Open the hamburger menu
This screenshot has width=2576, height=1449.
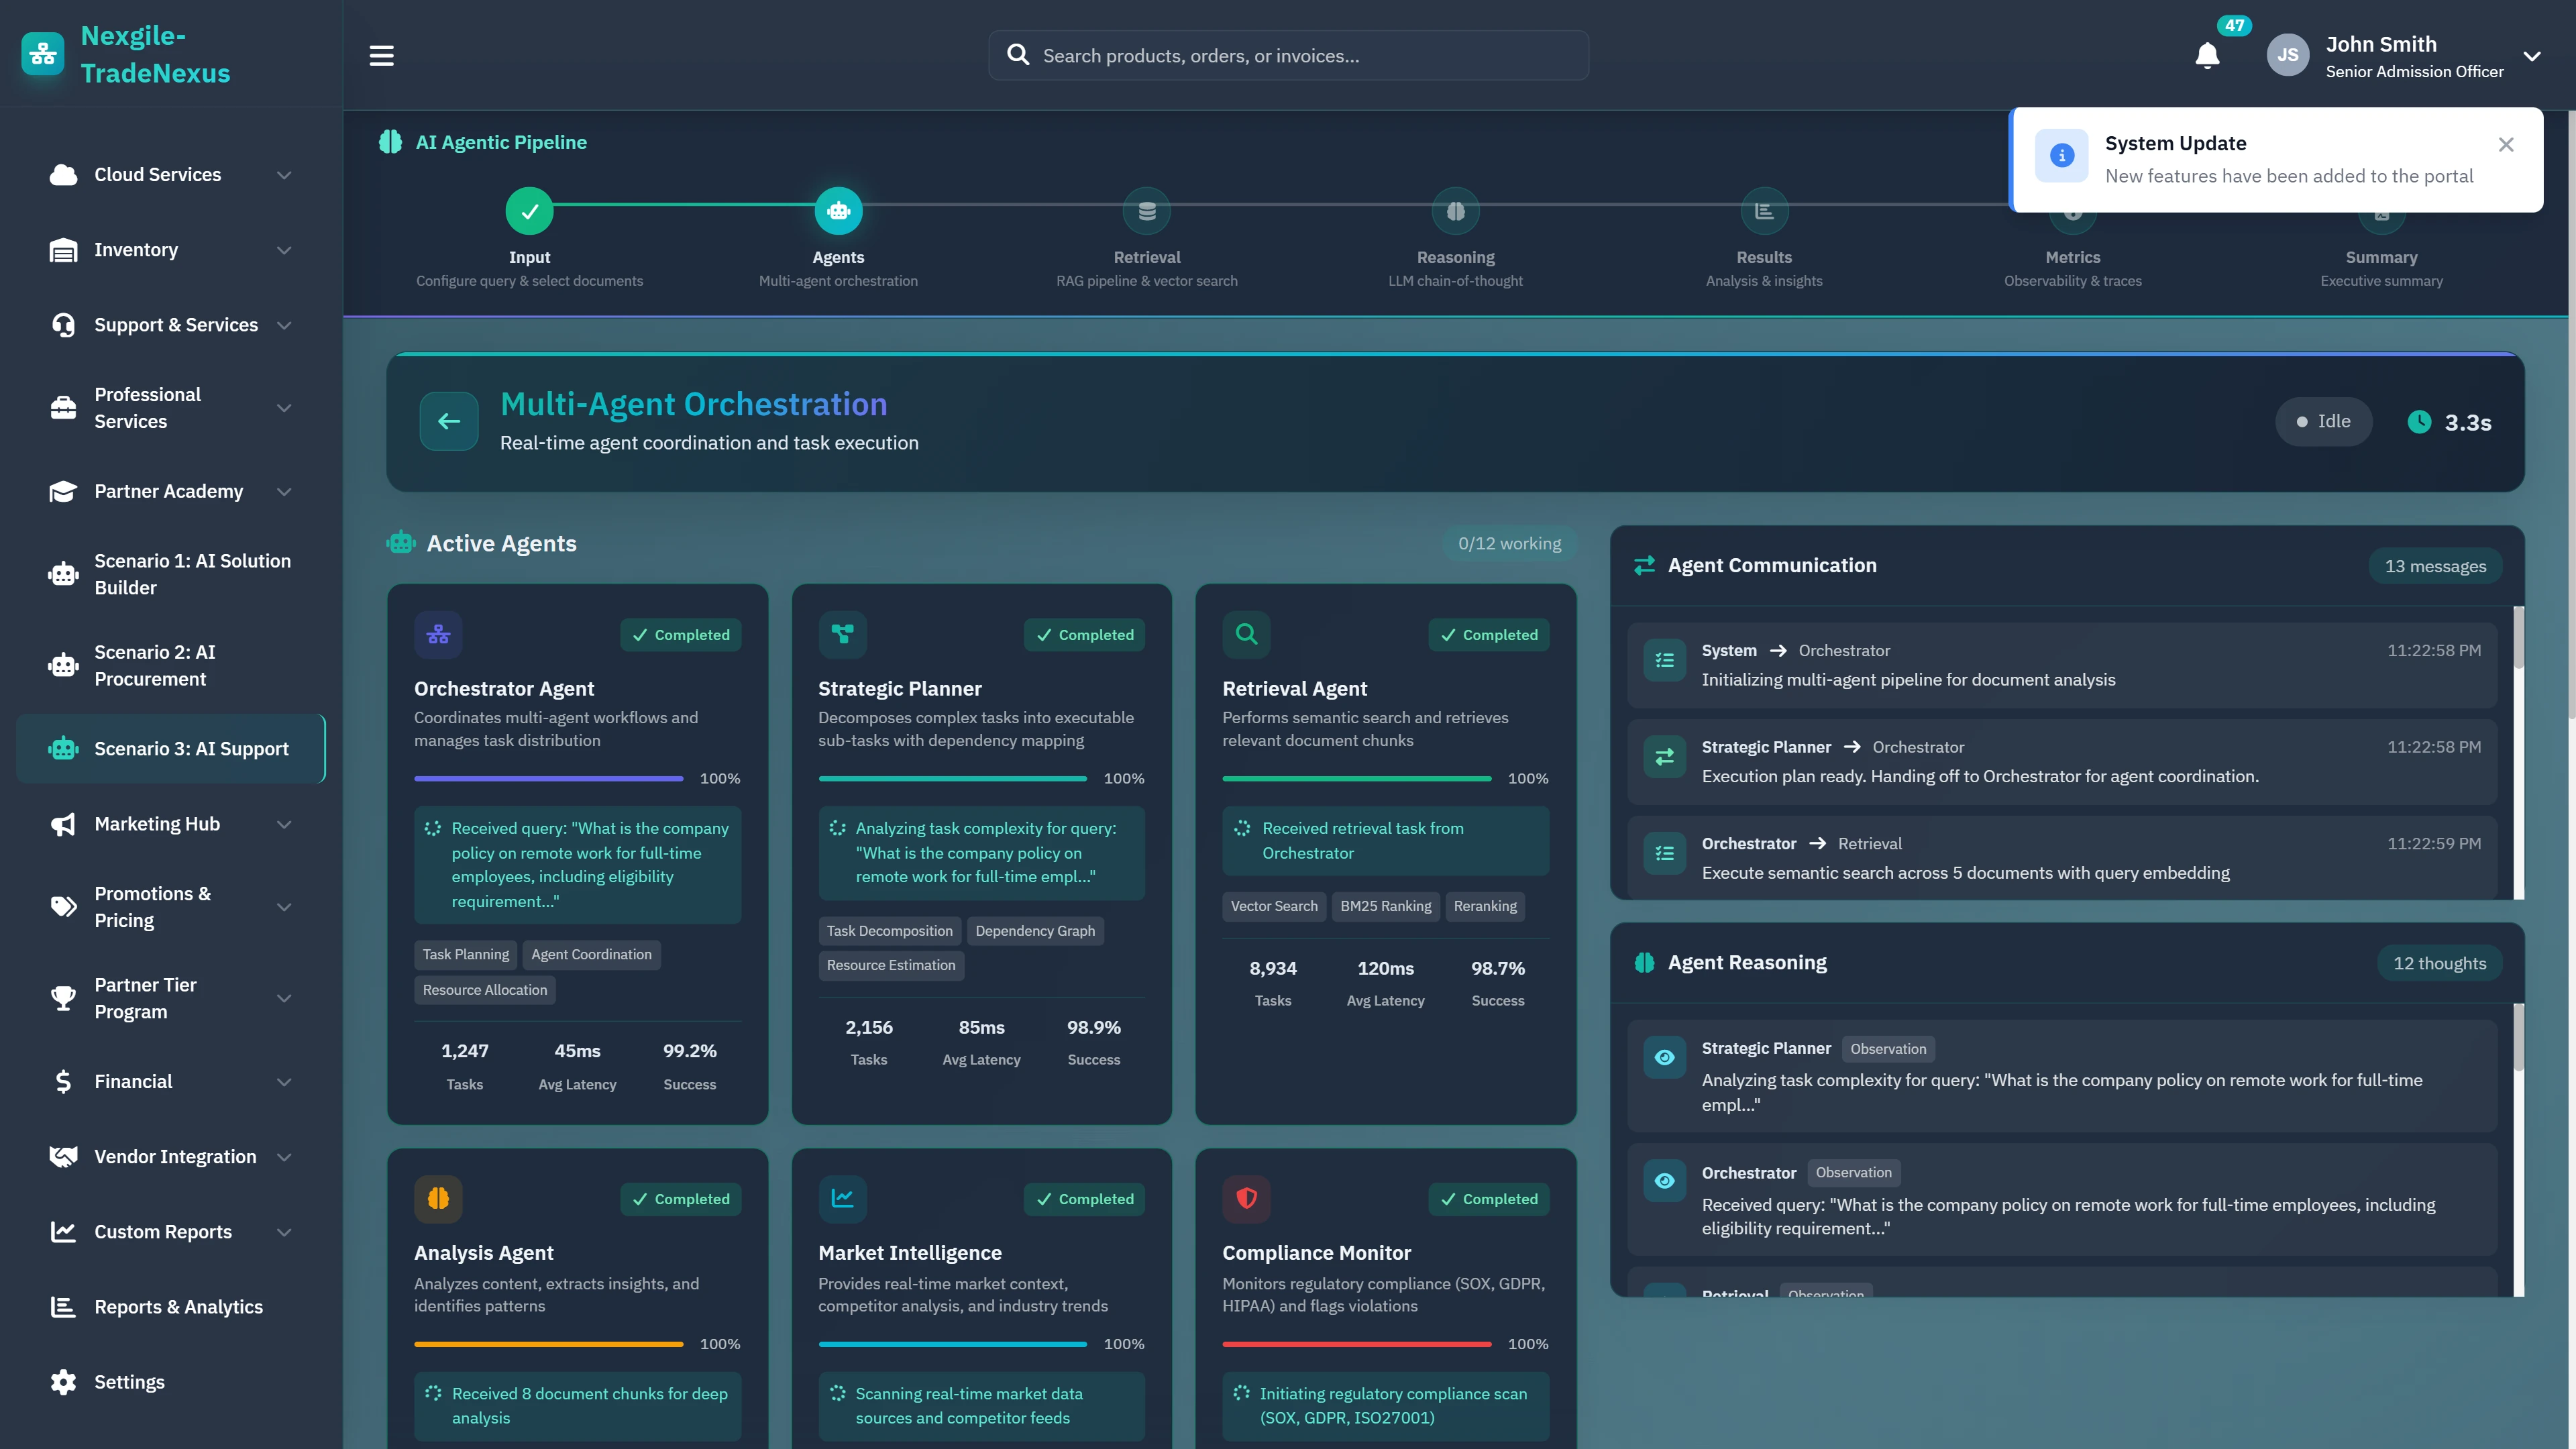[381, 55]
